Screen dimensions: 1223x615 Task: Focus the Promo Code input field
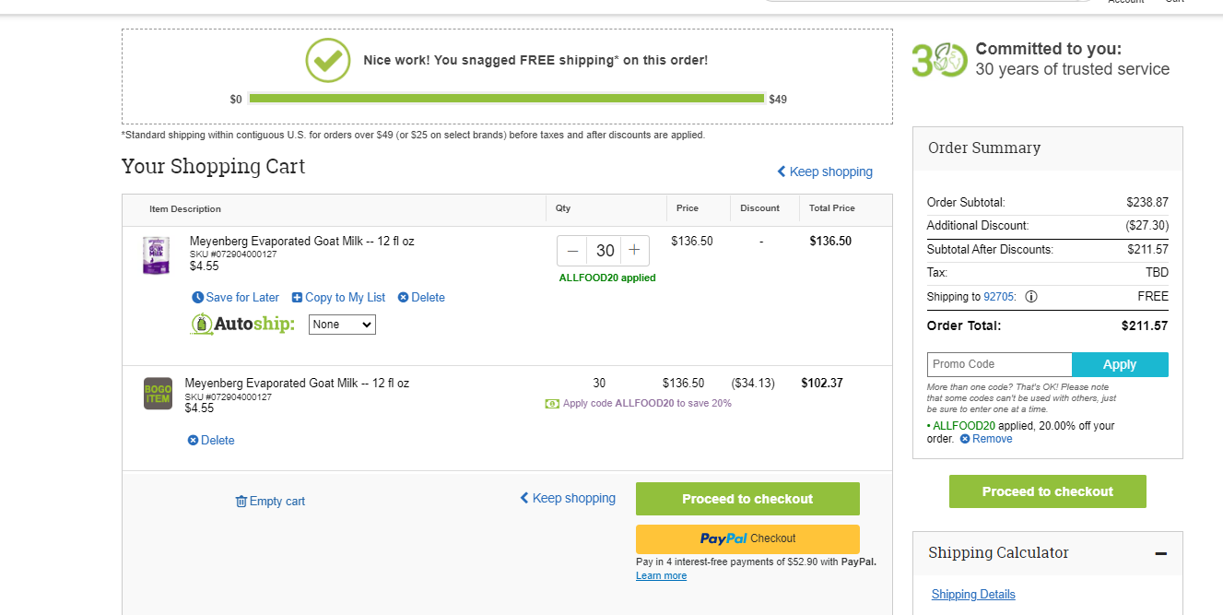point(999,364)
